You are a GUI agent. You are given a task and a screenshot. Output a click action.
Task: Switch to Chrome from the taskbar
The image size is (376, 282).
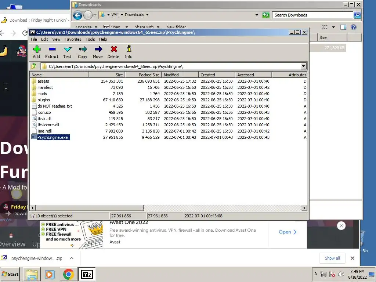68,274
